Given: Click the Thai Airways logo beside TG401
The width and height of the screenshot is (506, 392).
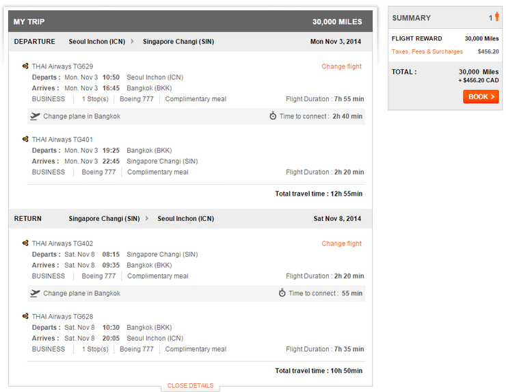Looking at the screenshot, I should coord(25,140).
